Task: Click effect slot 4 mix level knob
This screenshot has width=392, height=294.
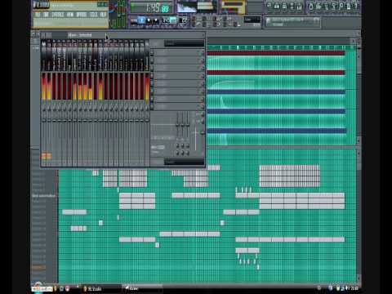Action: [203, 76]
